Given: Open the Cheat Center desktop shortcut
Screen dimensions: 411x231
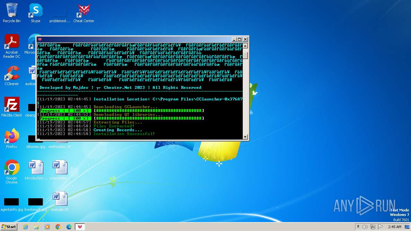Looking at the screenshot, I should pos(83,13).
